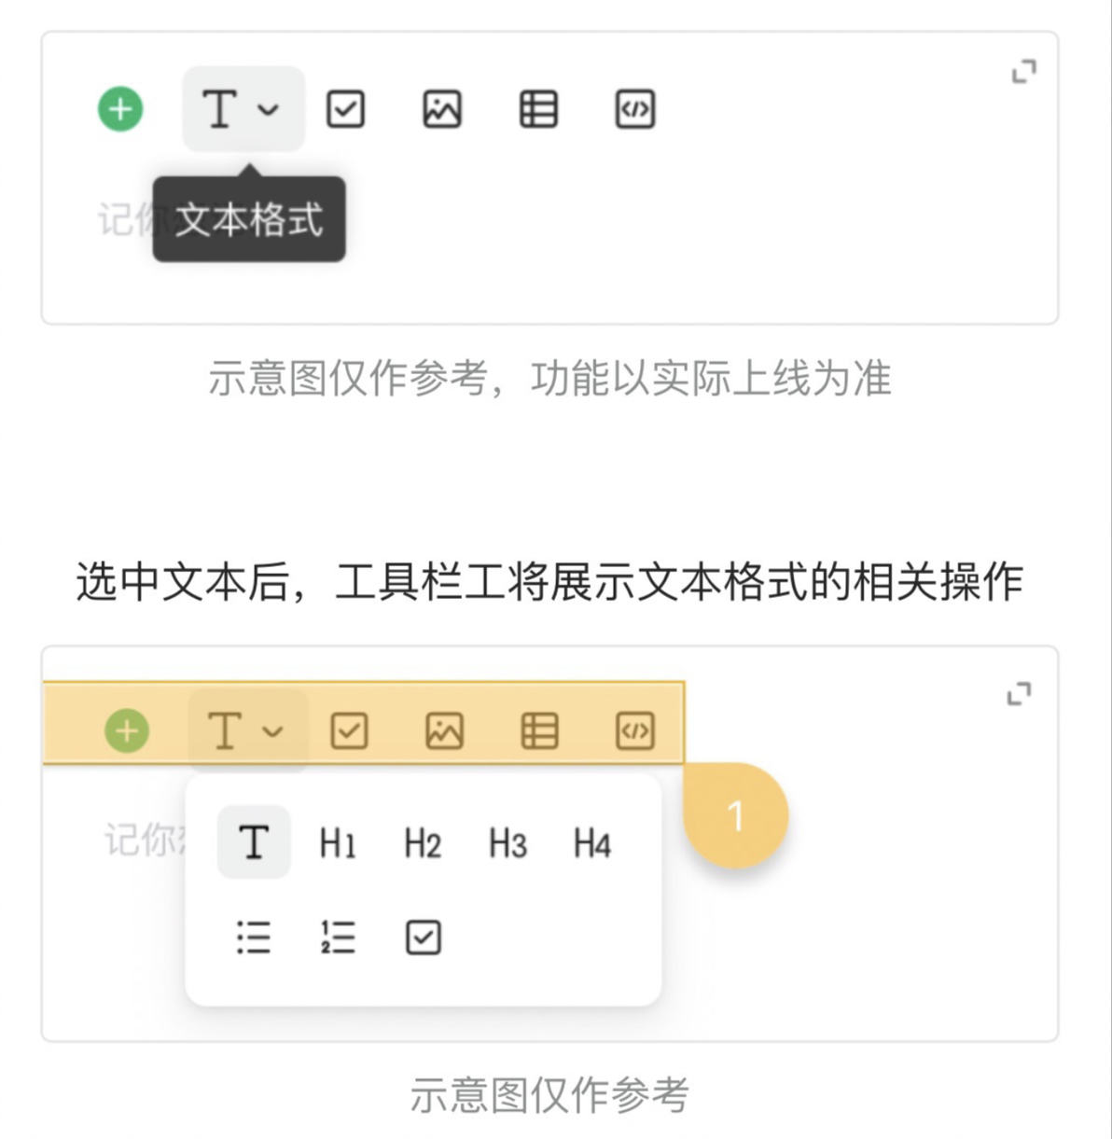Insert a code block from top toolbar
This screenshot has width=1112, height=1139.
(635, 109)
